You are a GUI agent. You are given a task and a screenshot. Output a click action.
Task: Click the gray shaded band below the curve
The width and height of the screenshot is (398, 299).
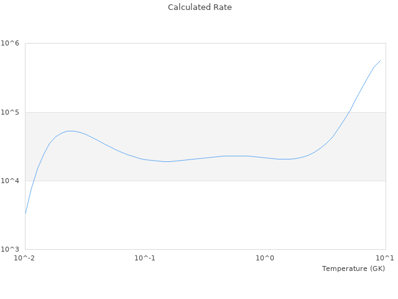[205, 171]
